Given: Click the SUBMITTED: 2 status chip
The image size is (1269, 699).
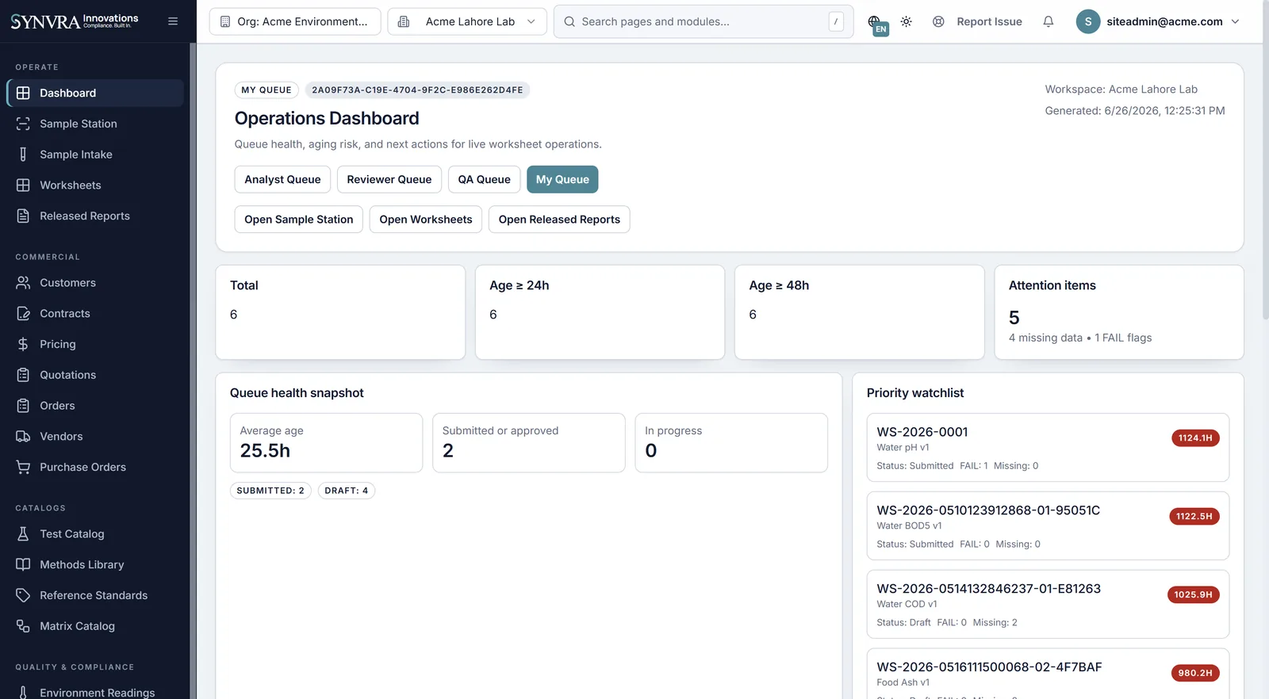Looking at the screenshot, I should coord(270,491).
